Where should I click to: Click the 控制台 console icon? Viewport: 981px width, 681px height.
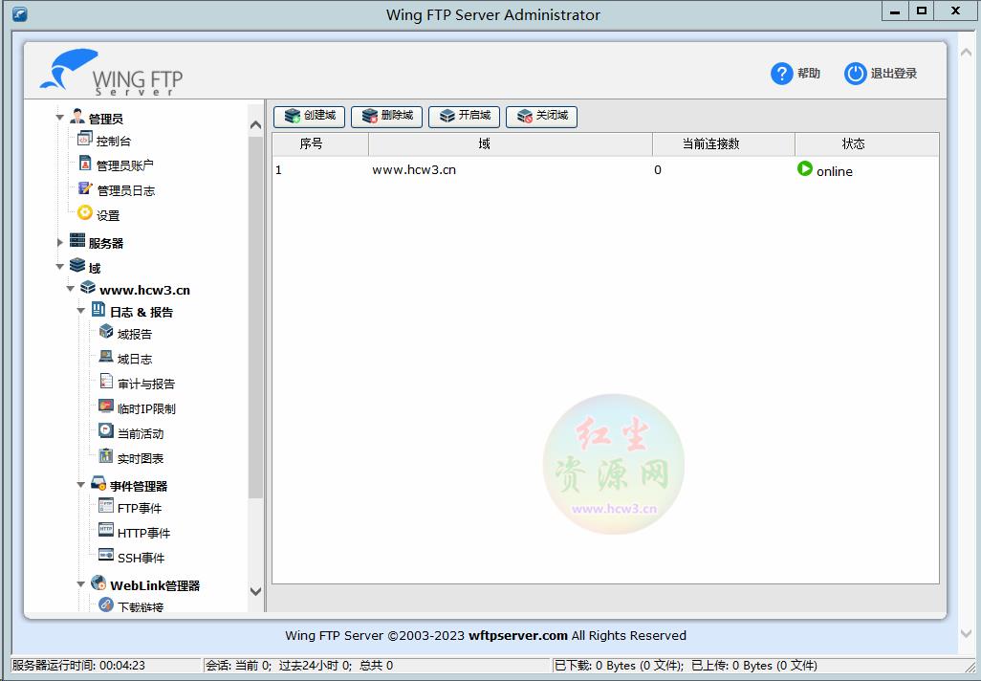click(84, 139)
